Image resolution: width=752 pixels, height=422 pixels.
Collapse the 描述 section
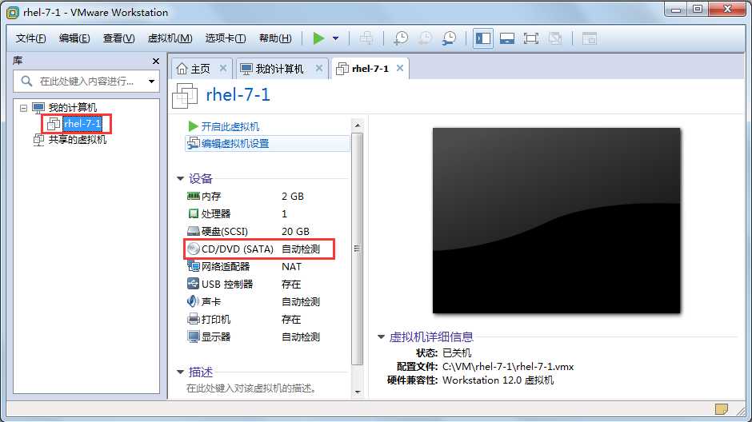tap(180, 372)
